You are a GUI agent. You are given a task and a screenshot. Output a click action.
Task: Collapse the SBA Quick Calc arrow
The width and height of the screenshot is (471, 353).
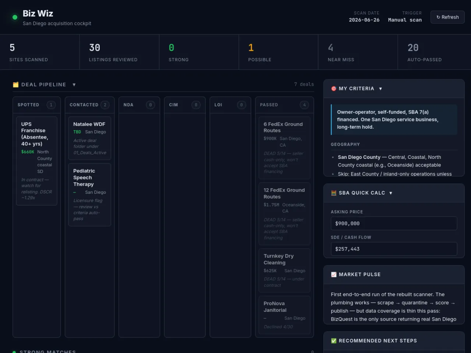391,193
